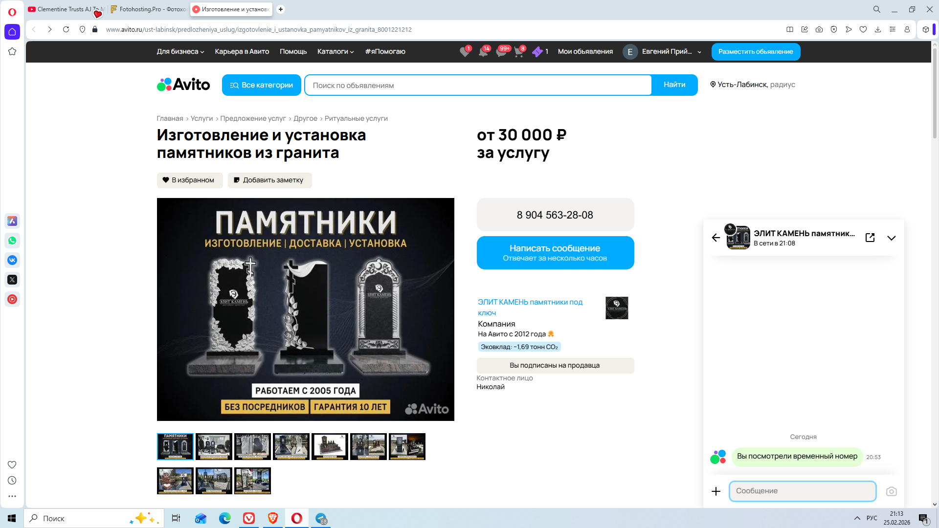Open the 'Каталоги' dropdown menu
Screen dimensions: 939x528
point(335,51)
